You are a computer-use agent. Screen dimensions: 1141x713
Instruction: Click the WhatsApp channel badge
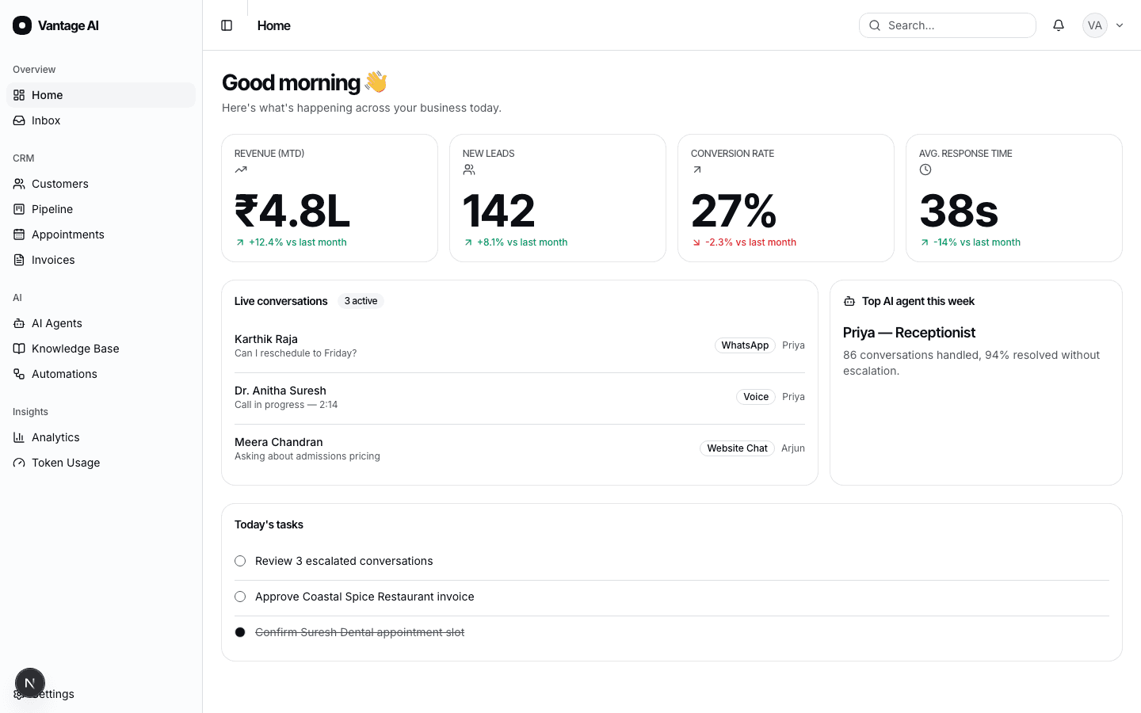[x=745, y=345]
